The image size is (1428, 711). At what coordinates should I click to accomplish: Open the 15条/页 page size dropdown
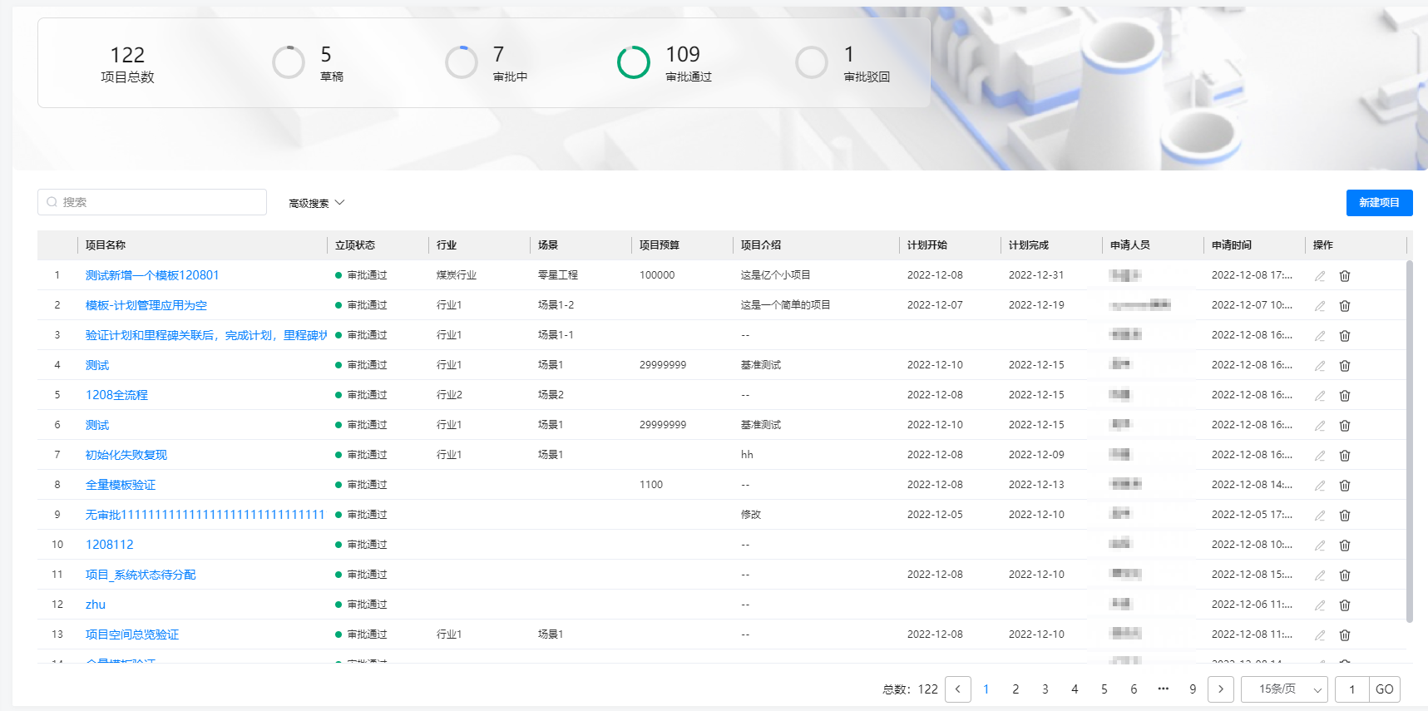pos(1284,689)
